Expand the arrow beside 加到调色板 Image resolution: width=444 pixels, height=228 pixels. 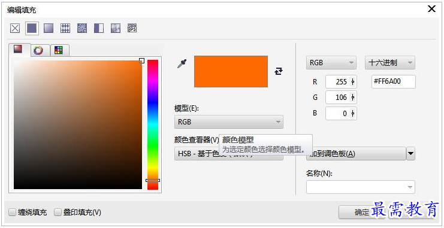coord(410,154)
